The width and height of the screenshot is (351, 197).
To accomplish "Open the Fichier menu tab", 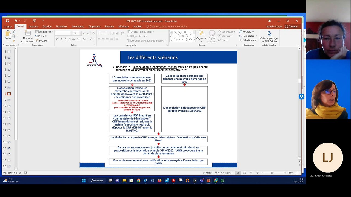I will coord(8,27).
